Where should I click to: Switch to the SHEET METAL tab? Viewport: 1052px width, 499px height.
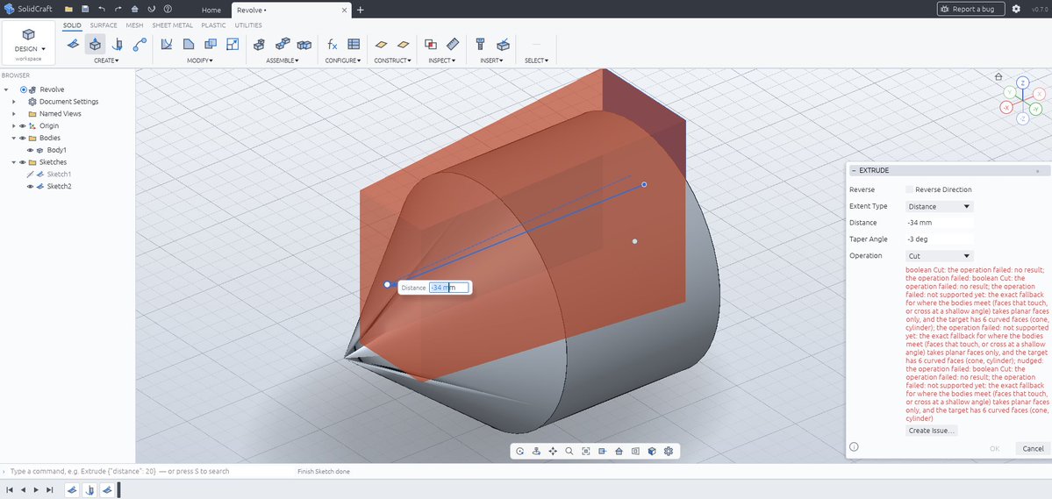(173, 25)
